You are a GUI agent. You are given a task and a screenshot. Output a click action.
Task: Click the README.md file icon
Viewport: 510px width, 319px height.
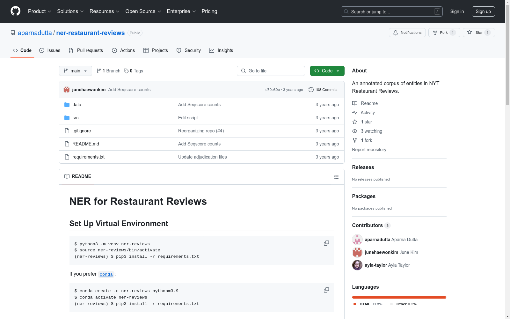pyautogui.click(x=67, y=144)
